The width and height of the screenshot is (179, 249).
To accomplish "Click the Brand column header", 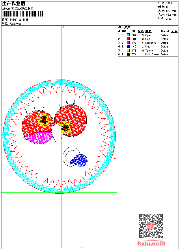I will [x=165, y=31].
